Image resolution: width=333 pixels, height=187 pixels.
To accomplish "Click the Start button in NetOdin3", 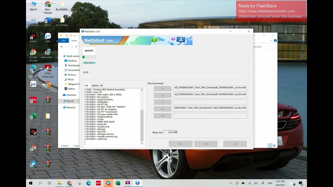I will (x=181, y=144).
